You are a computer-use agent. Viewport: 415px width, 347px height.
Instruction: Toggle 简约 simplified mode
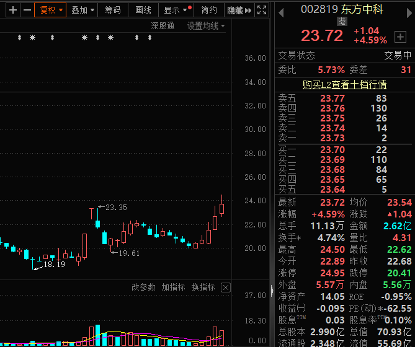click(x=209, y=10)
